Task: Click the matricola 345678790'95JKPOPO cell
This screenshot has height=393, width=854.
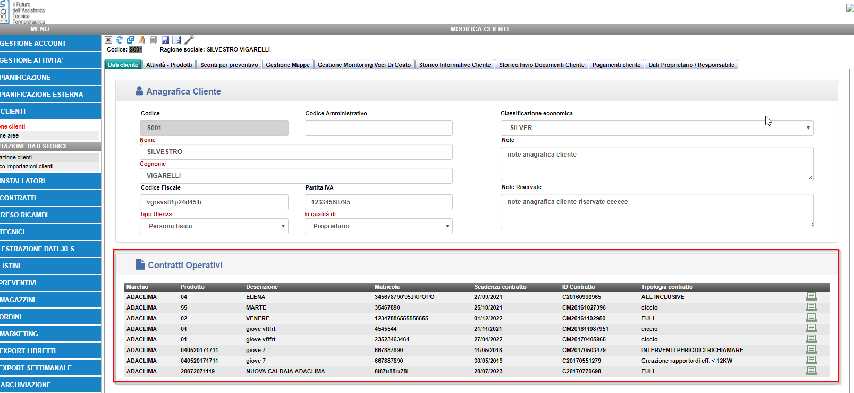Action: click(404, 297)
